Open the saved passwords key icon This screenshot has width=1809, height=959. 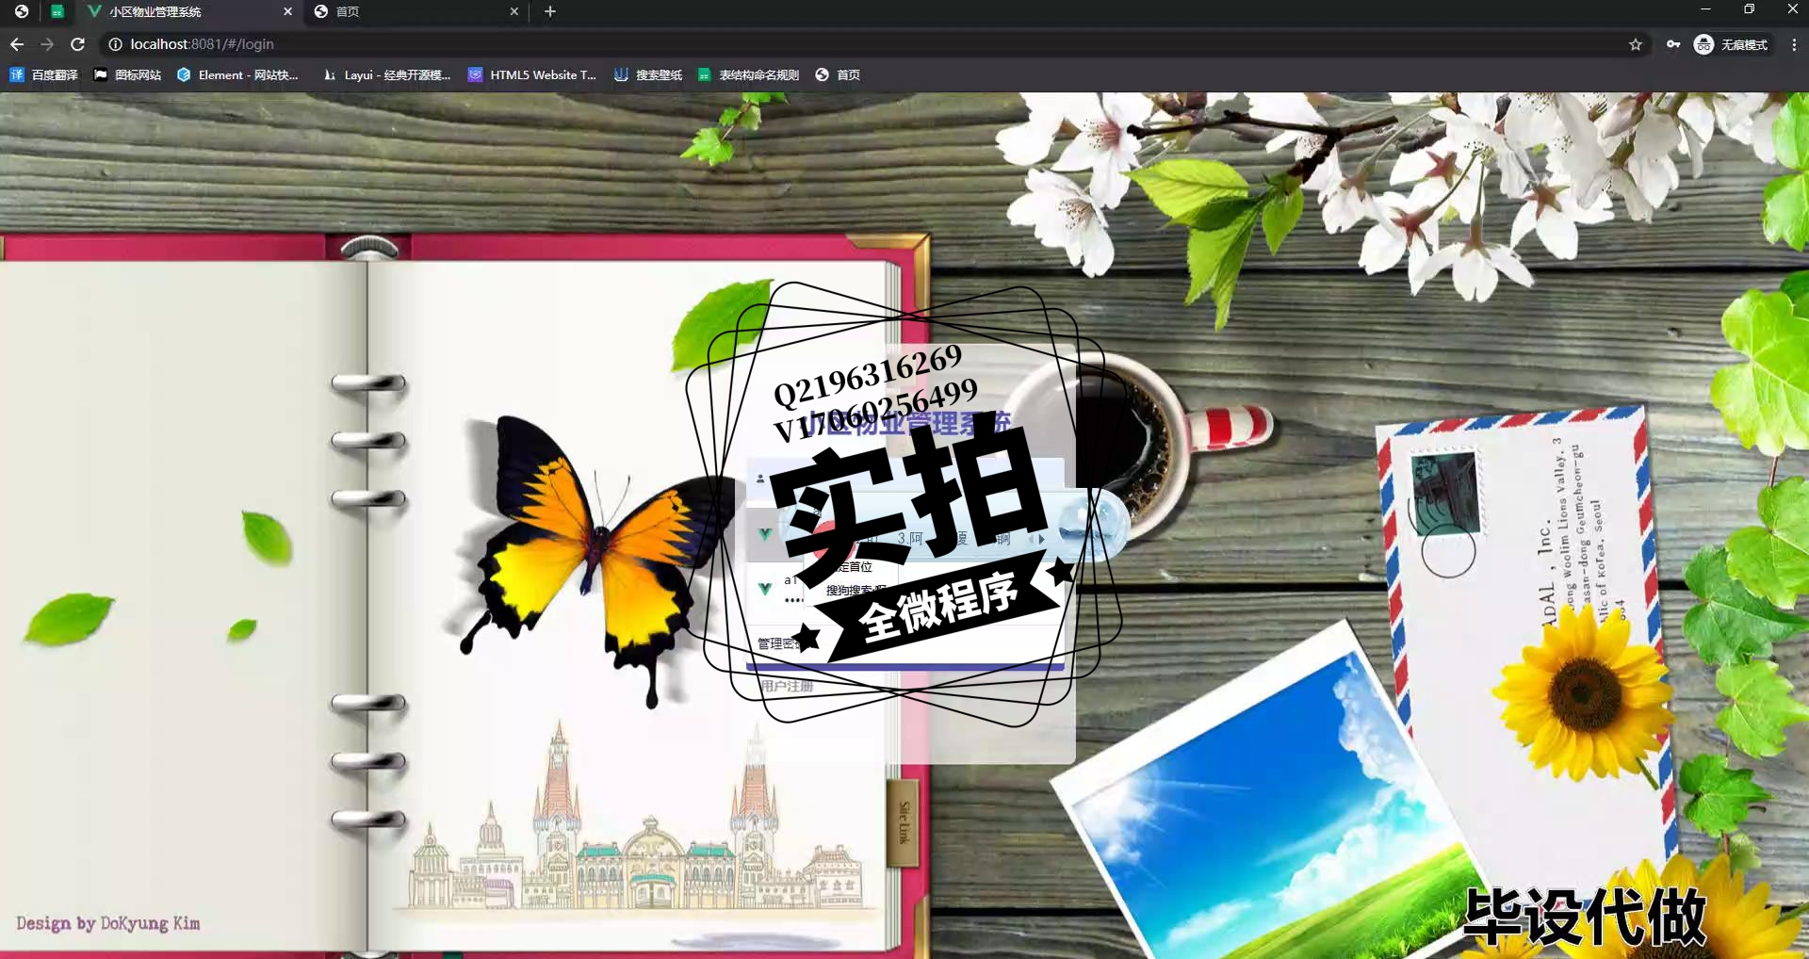pyautogui.click(x=1673, y=44)
